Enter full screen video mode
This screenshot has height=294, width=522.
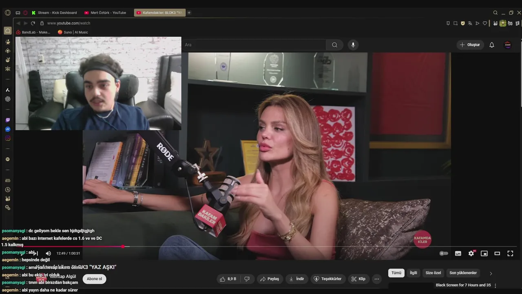(510, 253)
